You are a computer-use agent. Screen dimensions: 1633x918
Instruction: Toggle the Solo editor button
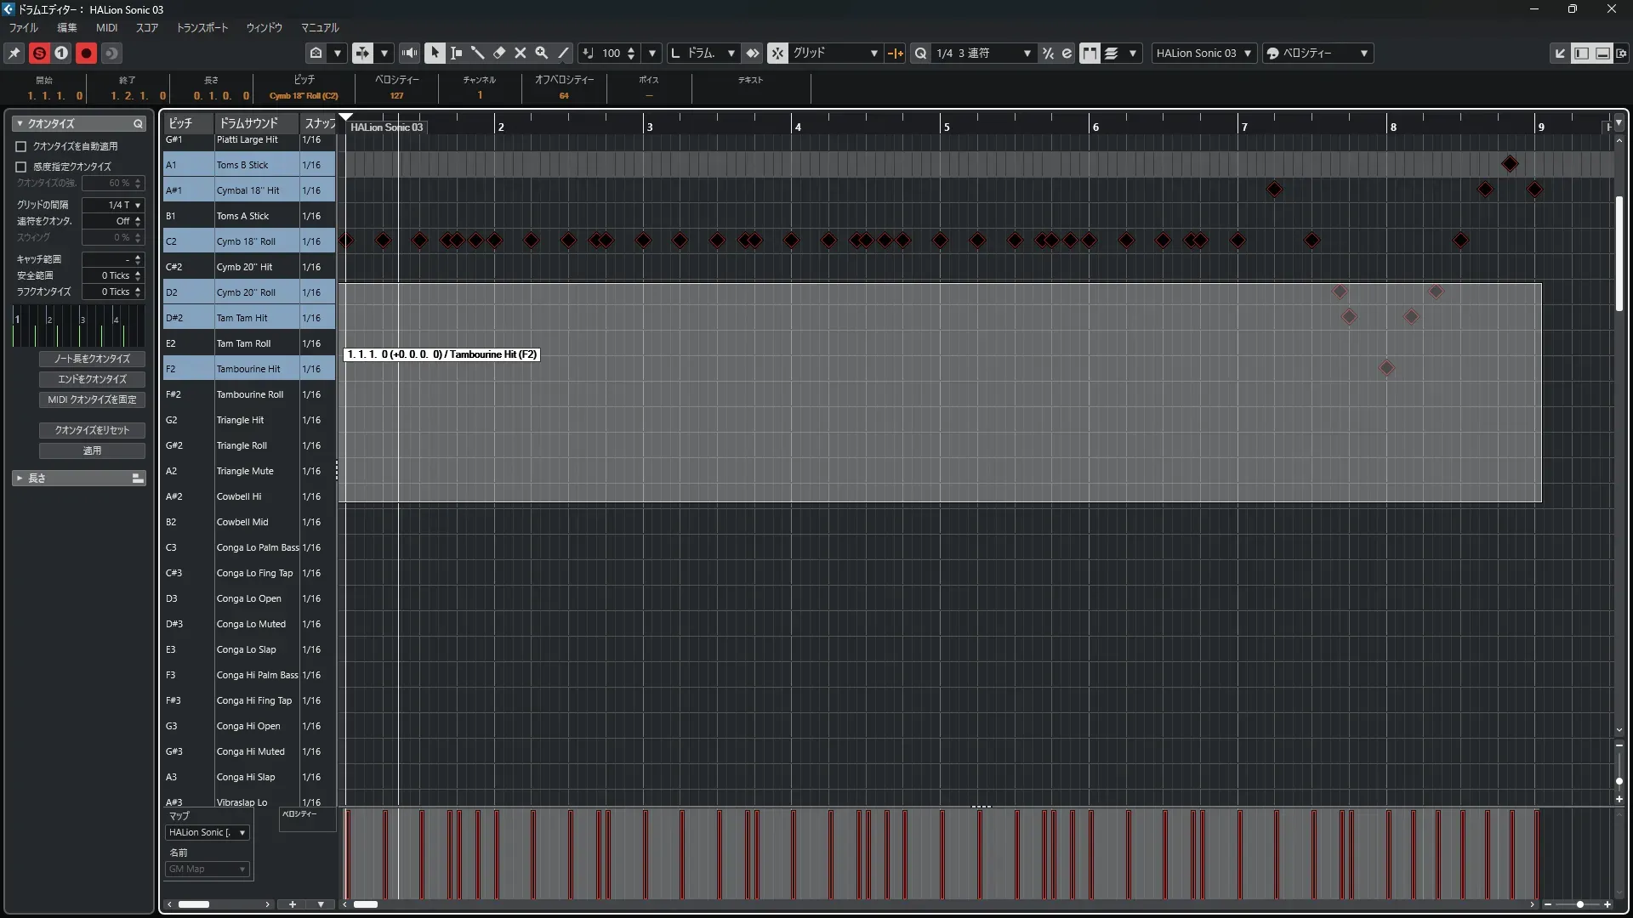(39, 53)
